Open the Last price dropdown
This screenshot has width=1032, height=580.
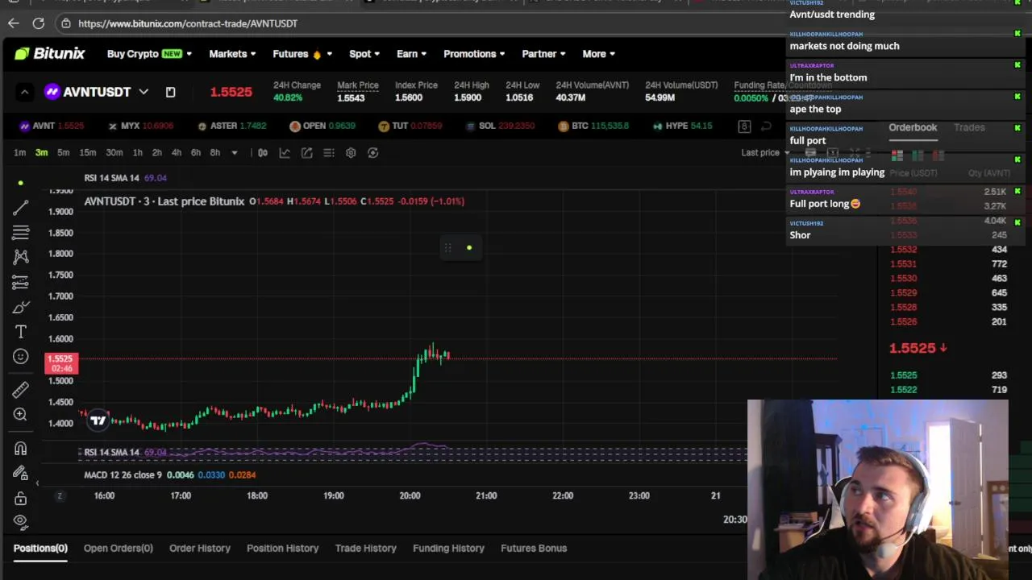pyautogui.click(x=766, y=152)
